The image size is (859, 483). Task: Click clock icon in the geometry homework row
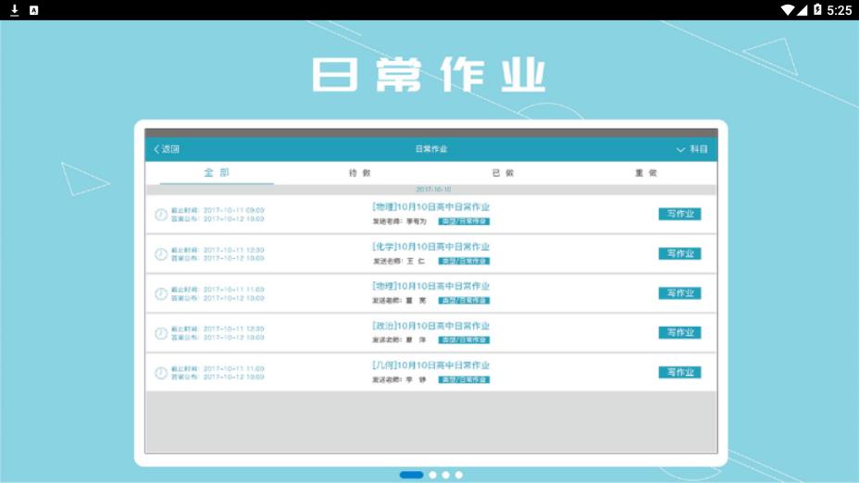point(161,373)
